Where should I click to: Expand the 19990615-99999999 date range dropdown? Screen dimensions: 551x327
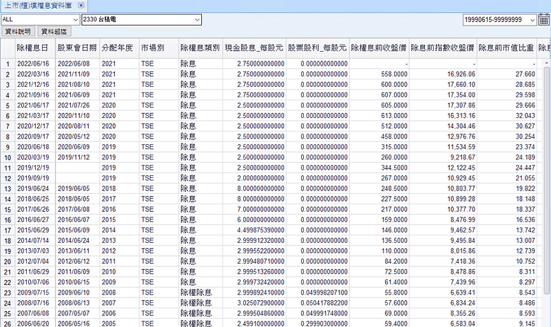tap(530, 19)
